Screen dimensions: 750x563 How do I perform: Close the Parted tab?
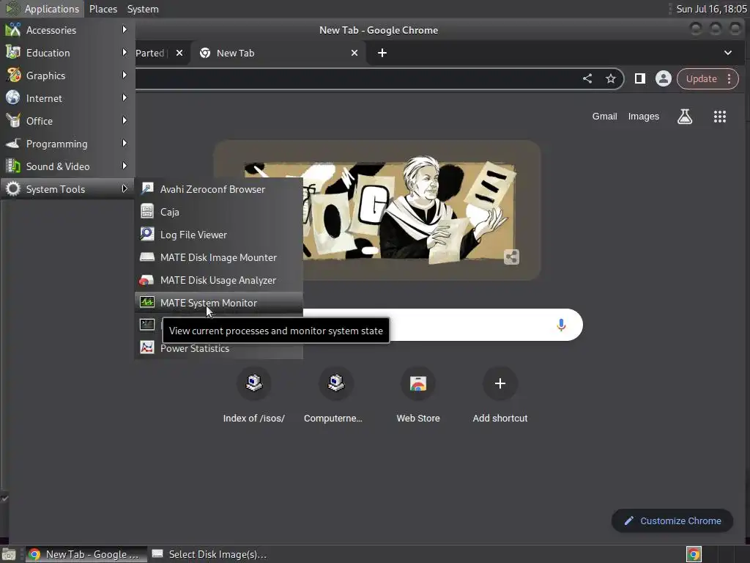tap(179, 53)
